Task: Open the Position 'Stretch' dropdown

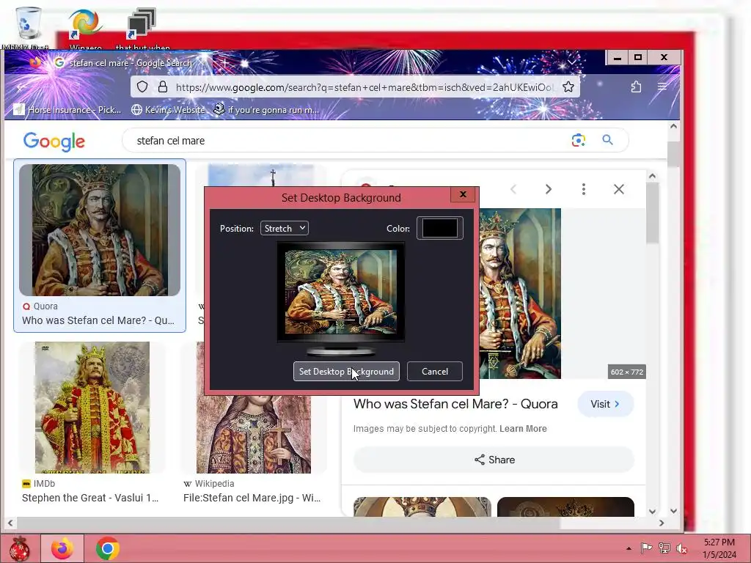Action: coord(285,229)
